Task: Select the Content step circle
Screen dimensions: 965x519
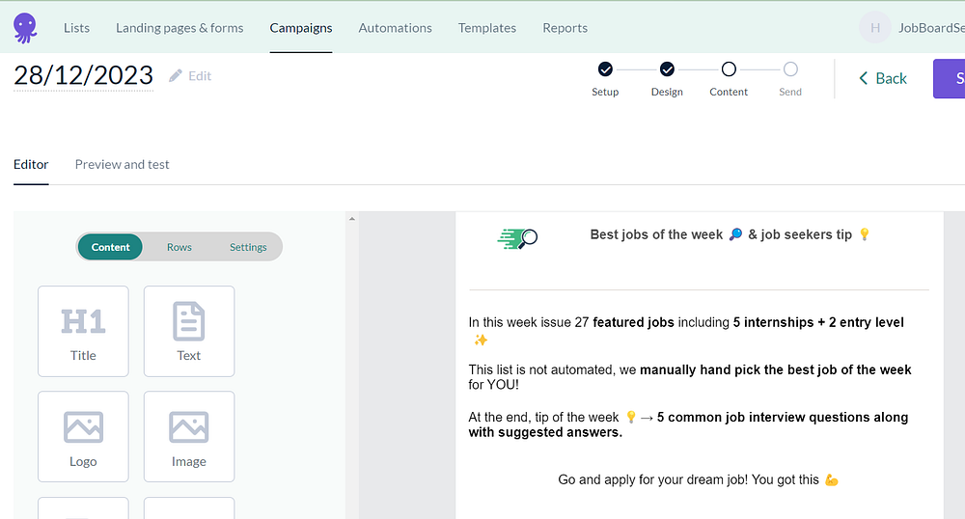Action: click(729, 69)
